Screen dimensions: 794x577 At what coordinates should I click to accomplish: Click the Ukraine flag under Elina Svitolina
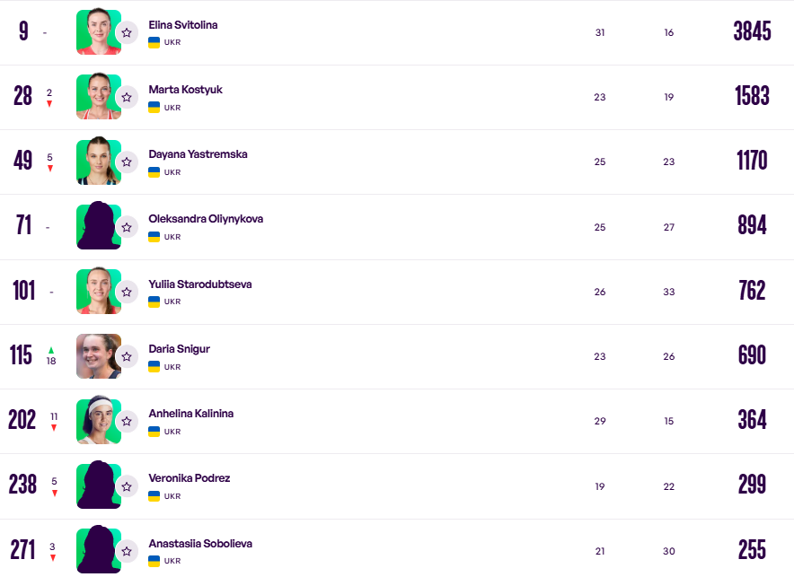pos(154,42)
